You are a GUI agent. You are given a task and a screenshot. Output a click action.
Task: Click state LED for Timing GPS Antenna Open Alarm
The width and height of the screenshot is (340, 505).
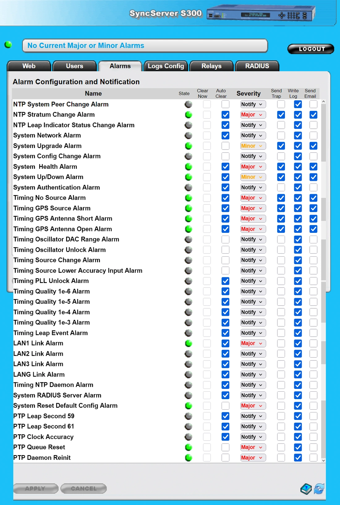[x=189, y=229]
